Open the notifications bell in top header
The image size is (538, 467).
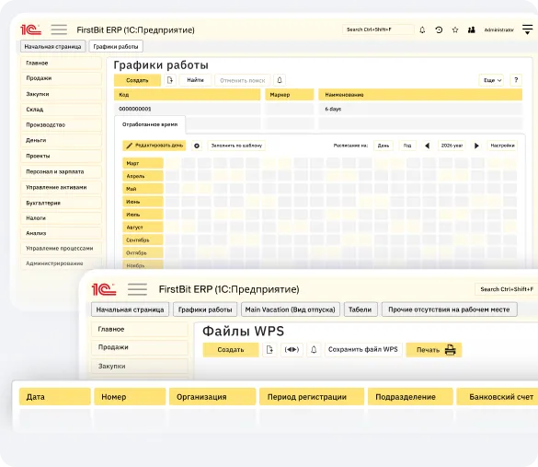(422, 29)
